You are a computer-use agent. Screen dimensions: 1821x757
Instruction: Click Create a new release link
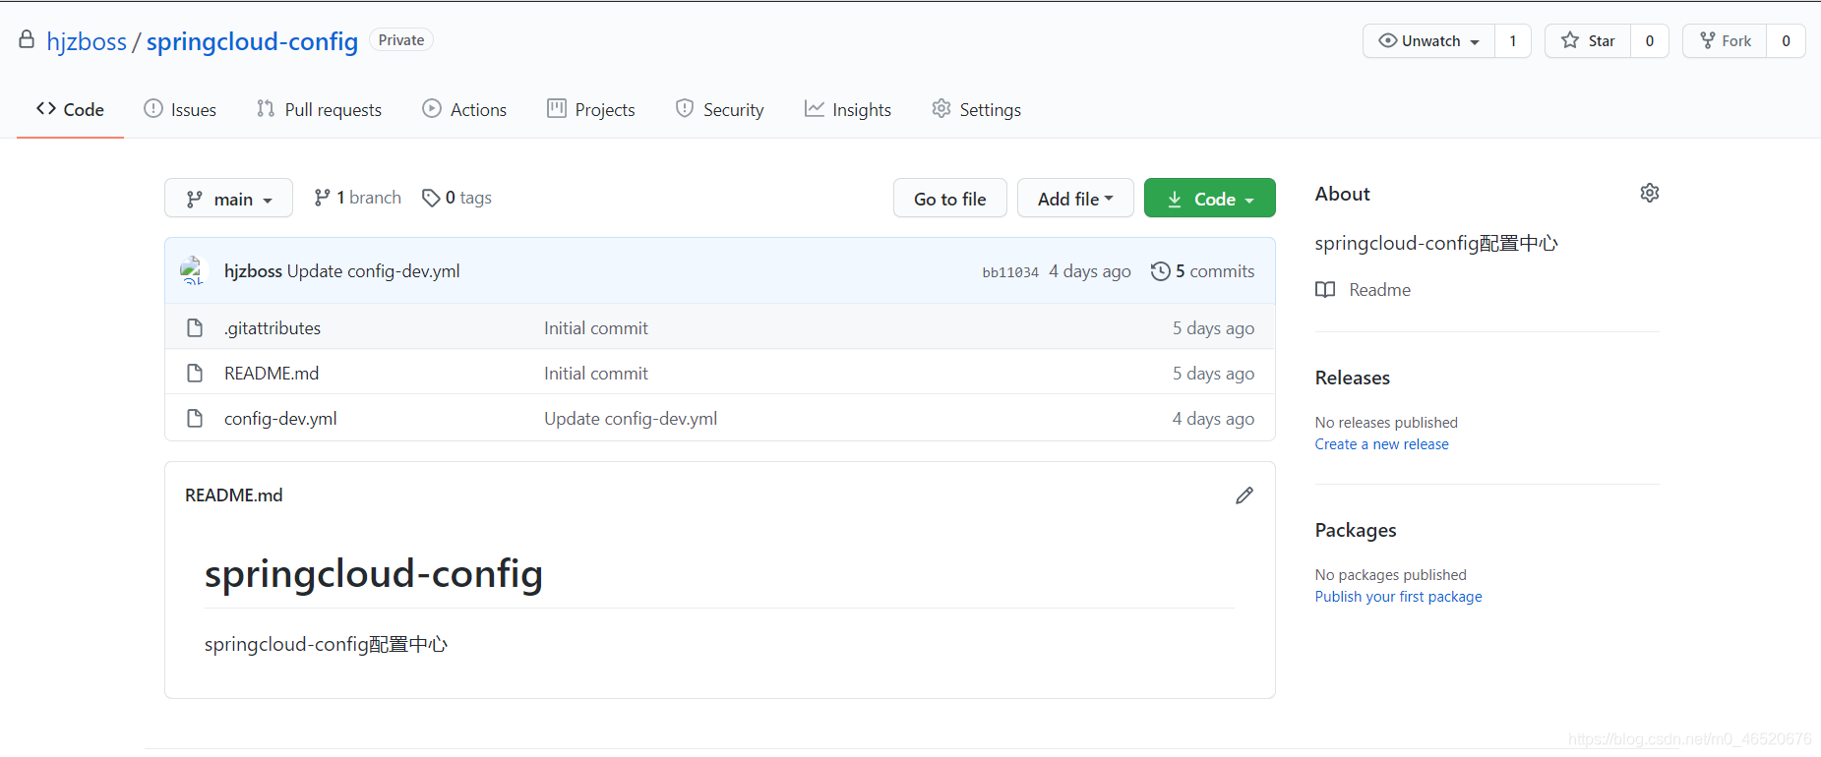[1381, 444]
